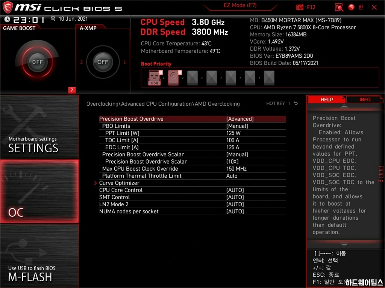385x288 pixels.
Task: Change CPU Core Control [AUTO] setting
Action: pos(192,190)
